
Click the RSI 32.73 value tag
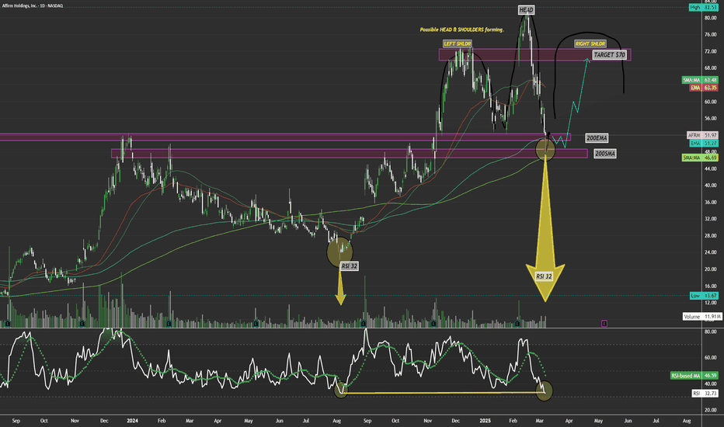(x=705, y=394)
